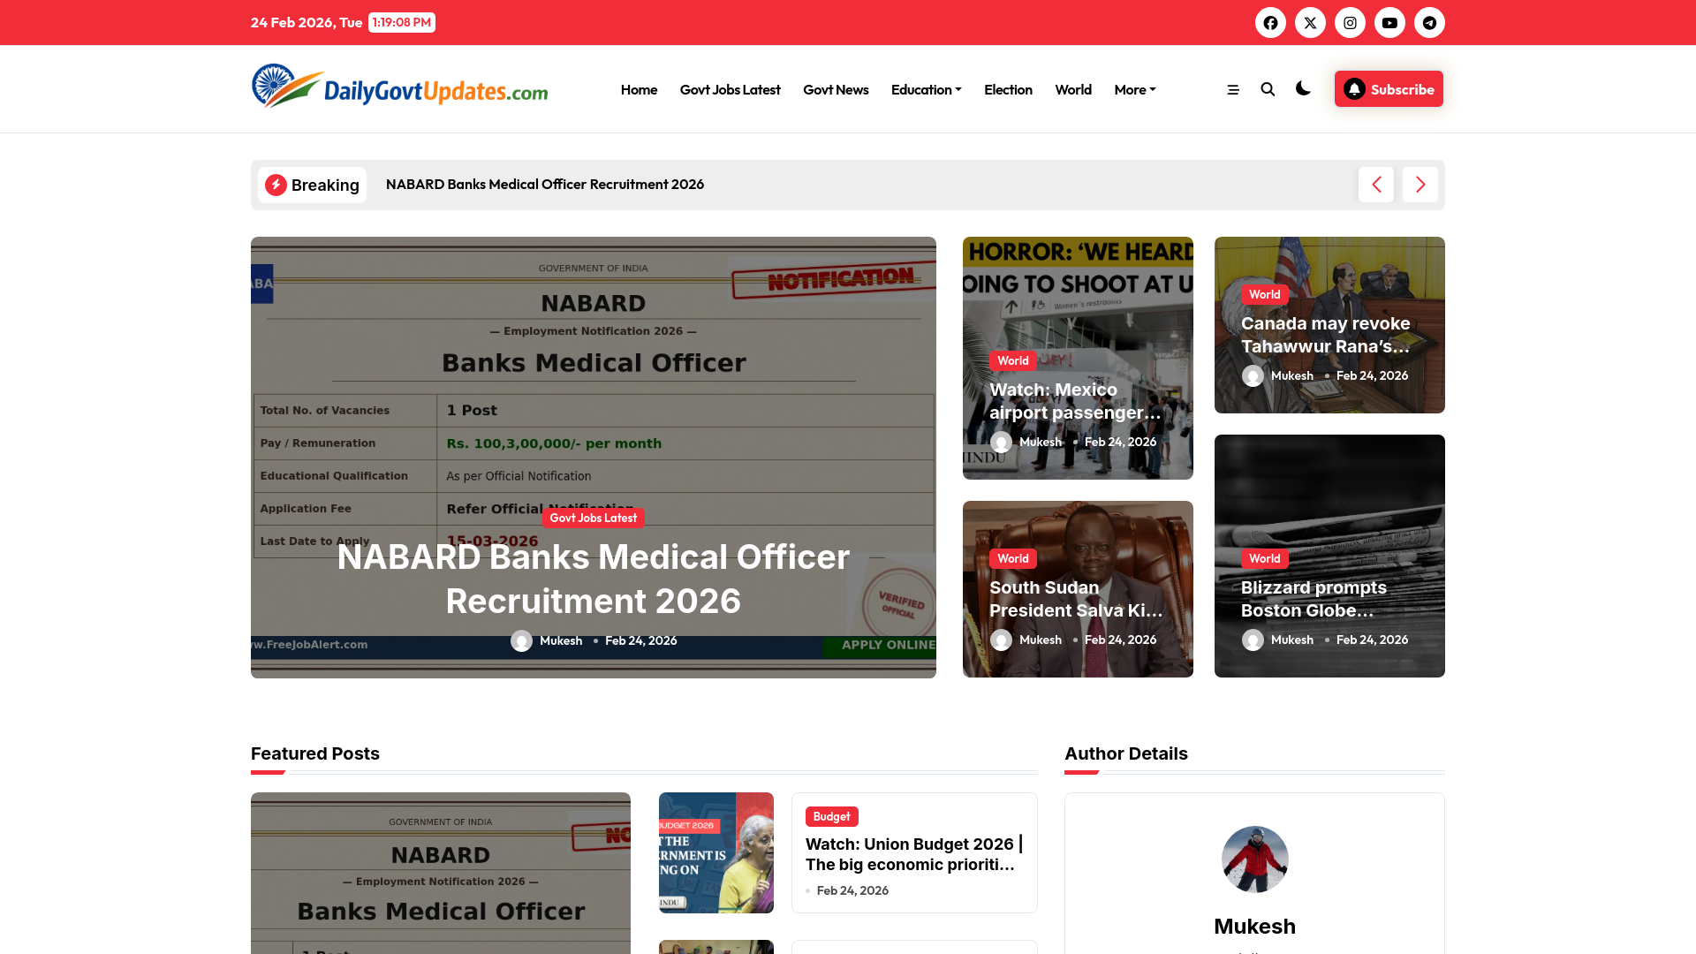
Task: Click the Budget category tag
Action: (x=831, y=817)
